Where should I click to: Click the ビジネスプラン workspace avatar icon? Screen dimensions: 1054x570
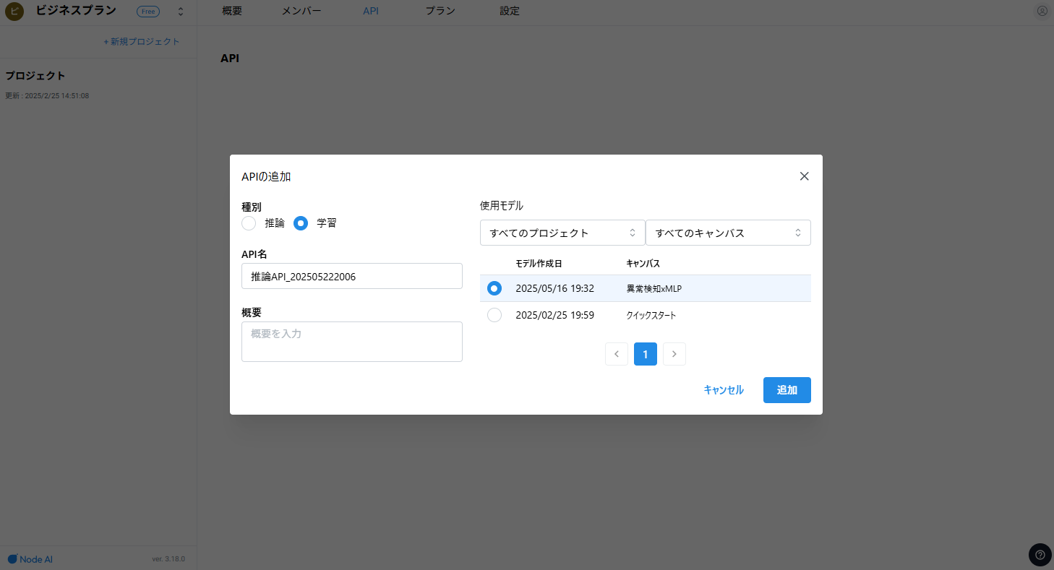pos(14,12)
